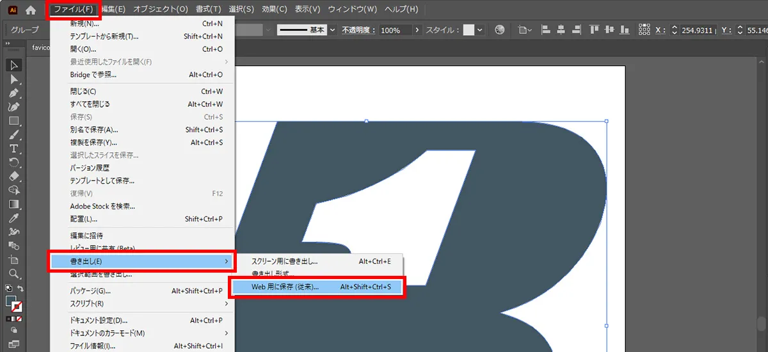The width and height of the screenshot is (768, 352).
Task: Open the ヘルプ(H) menu
Action: coord(403,10)
